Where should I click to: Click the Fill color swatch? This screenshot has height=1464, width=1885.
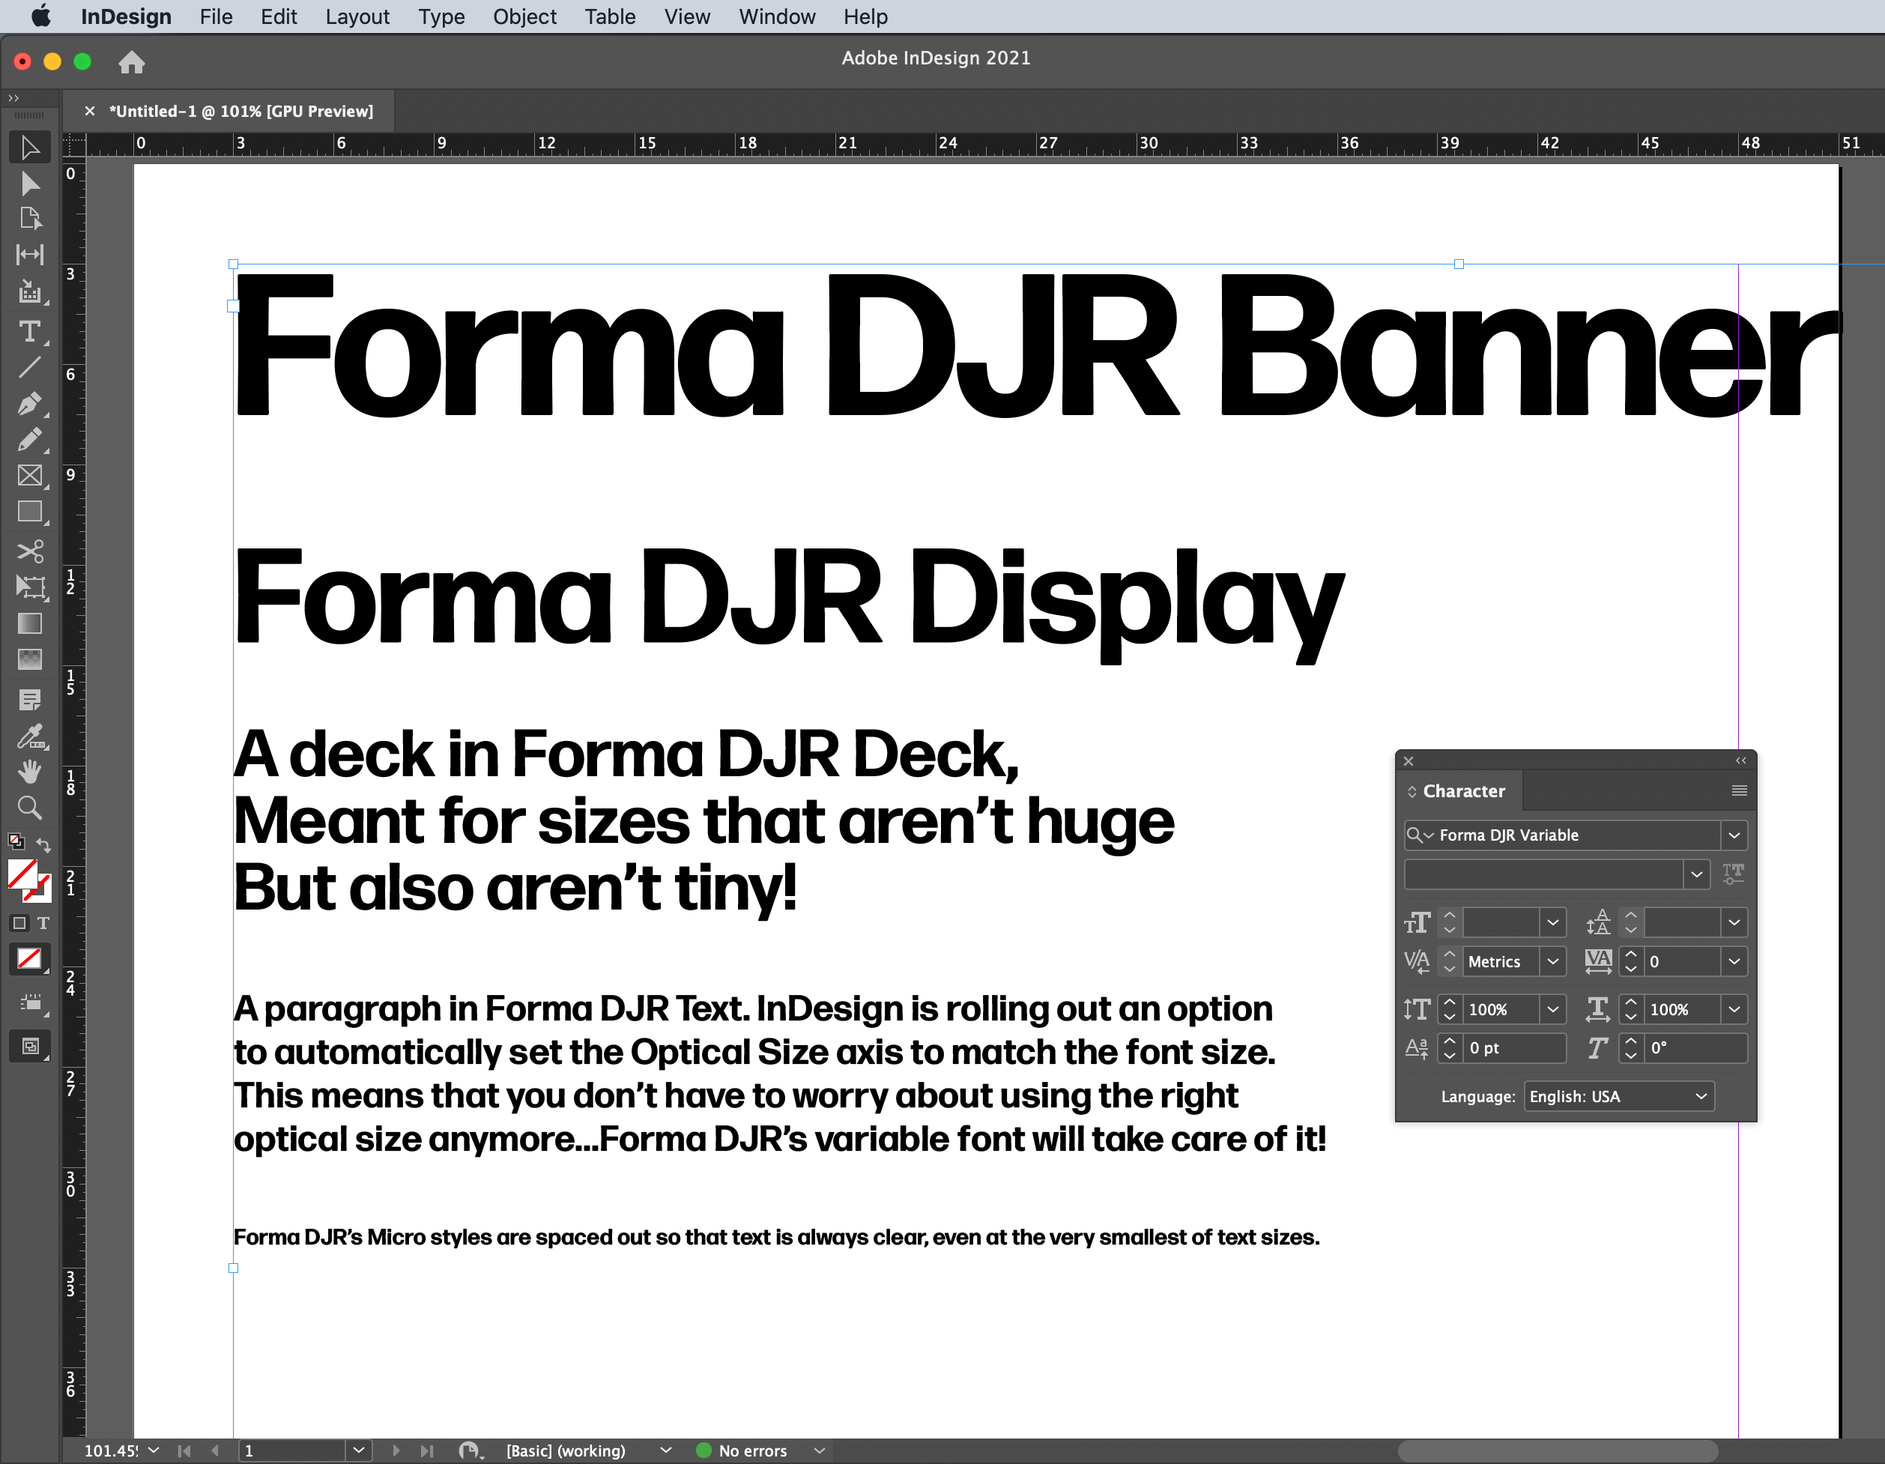pos(22,875)
